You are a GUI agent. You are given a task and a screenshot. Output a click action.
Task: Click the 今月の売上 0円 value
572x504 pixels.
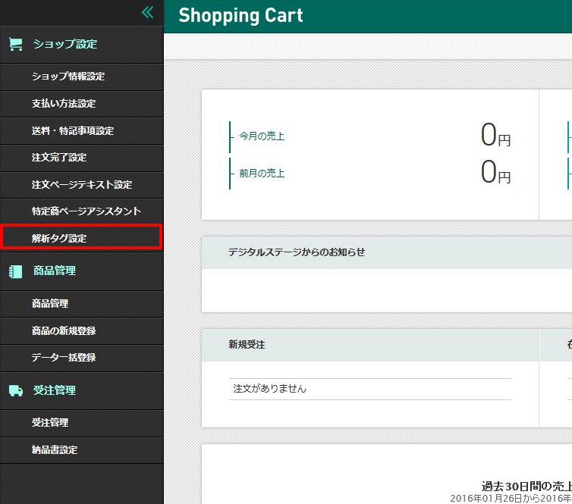pos(495,135)
